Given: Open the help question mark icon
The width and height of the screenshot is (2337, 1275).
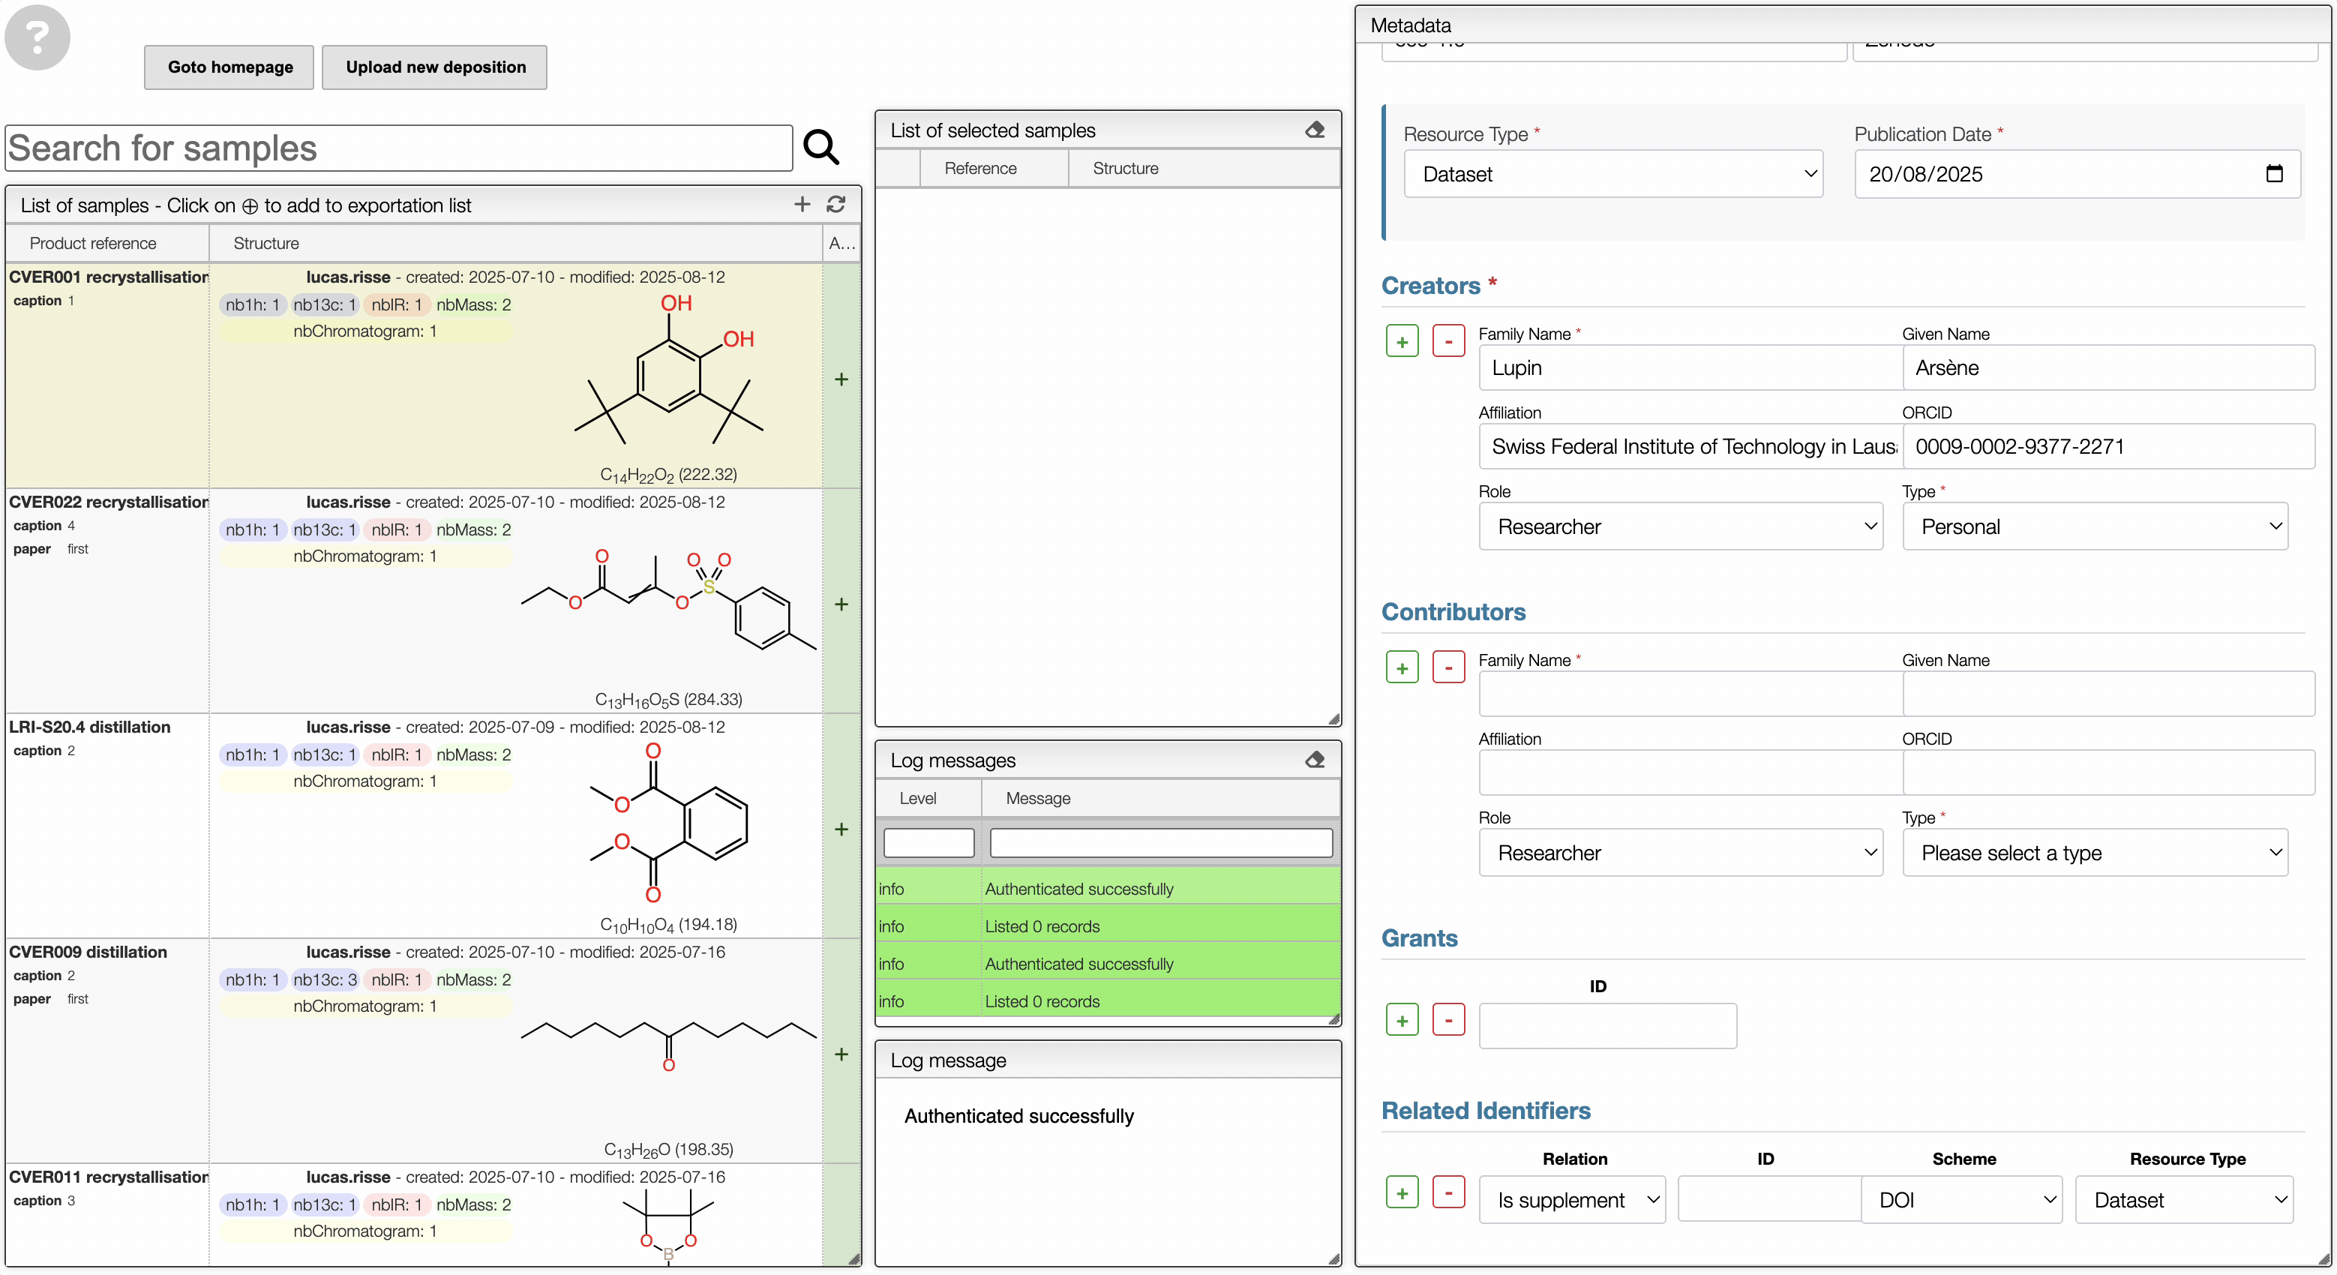Looking at the screenshot, I should (37, 37).
